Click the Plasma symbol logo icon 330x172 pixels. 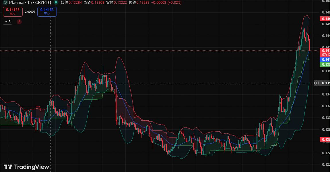coord(5,3)
